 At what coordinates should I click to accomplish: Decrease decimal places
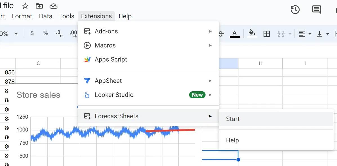point(59,33)
